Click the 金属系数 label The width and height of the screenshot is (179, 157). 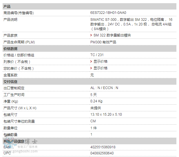(10, 75)
